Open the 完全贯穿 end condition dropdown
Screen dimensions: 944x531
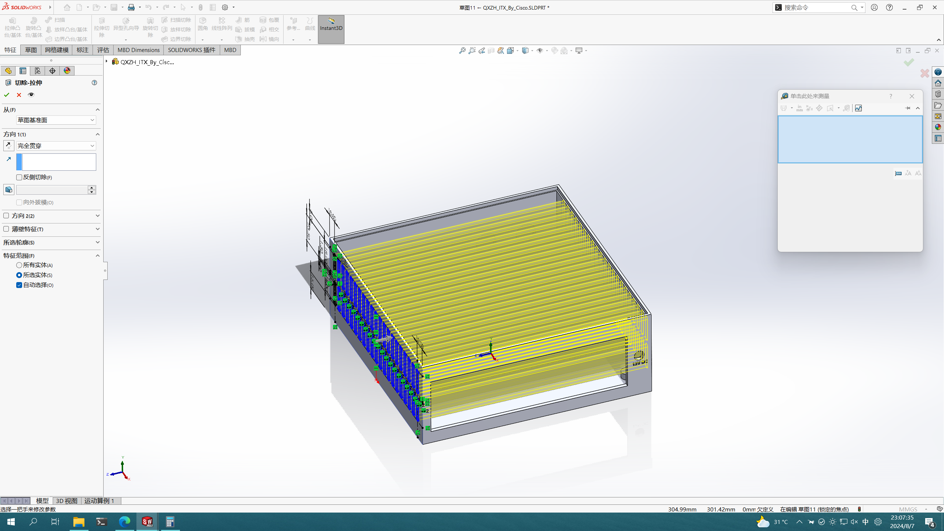point(56,146)
